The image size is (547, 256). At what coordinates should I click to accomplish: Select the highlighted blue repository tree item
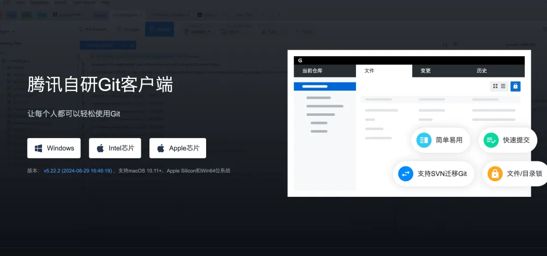[325, 87]
